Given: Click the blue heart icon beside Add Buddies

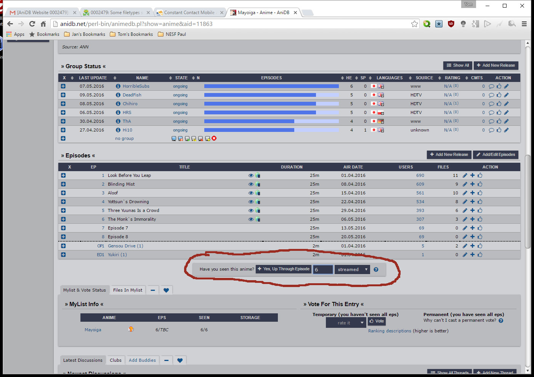Looking at the screenshot, I should point(180,360).
